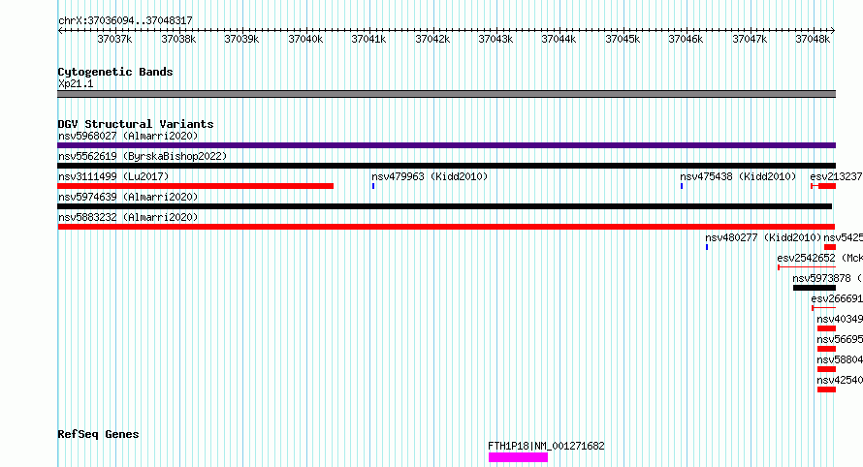Open the nsv5562619 (ByrskaBishop2022) label
863x467 pixels.
[143, 156]
